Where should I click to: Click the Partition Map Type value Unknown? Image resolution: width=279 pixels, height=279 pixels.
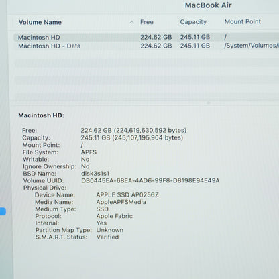[x=110, y=230]
